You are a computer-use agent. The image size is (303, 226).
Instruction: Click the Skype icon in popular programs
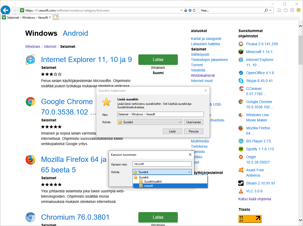point(241,81)
